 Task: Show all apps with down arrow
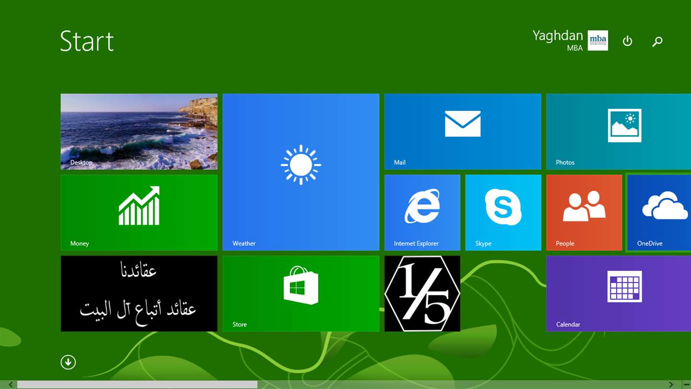68,362
